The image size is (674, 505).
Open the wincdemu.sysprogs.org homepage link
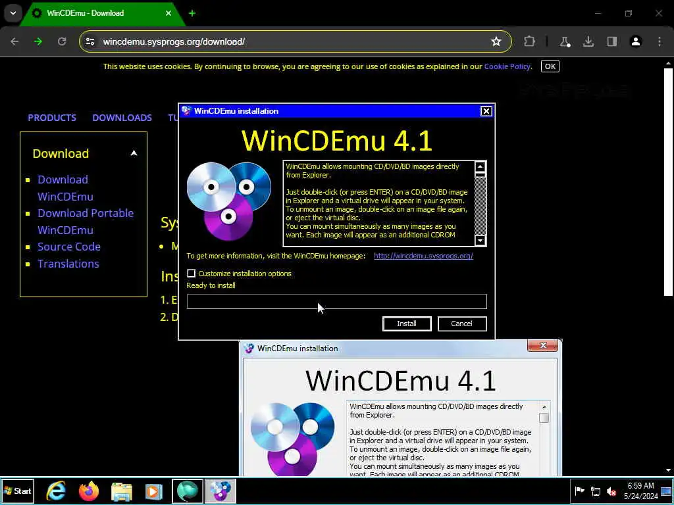(x=423, y=256)
